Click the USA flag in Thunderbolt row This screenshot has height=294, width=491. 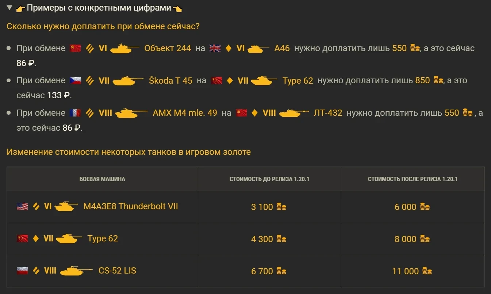[22, 207]
